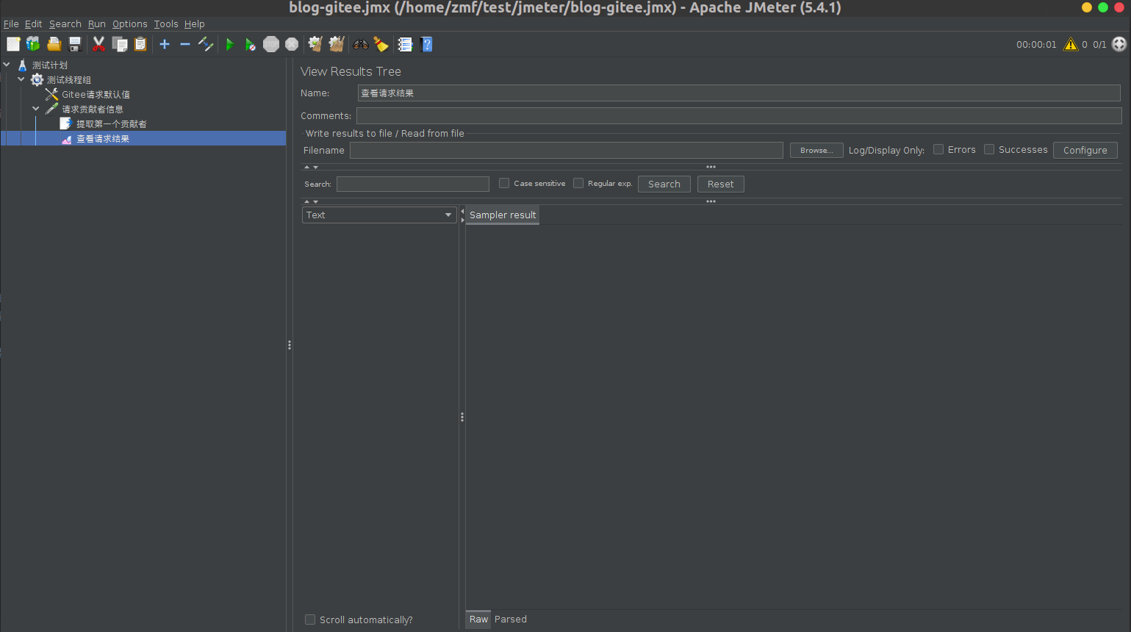Start the test with green play icon
The width and height of the screenshot is (1131, 632).
coord(229,44)
